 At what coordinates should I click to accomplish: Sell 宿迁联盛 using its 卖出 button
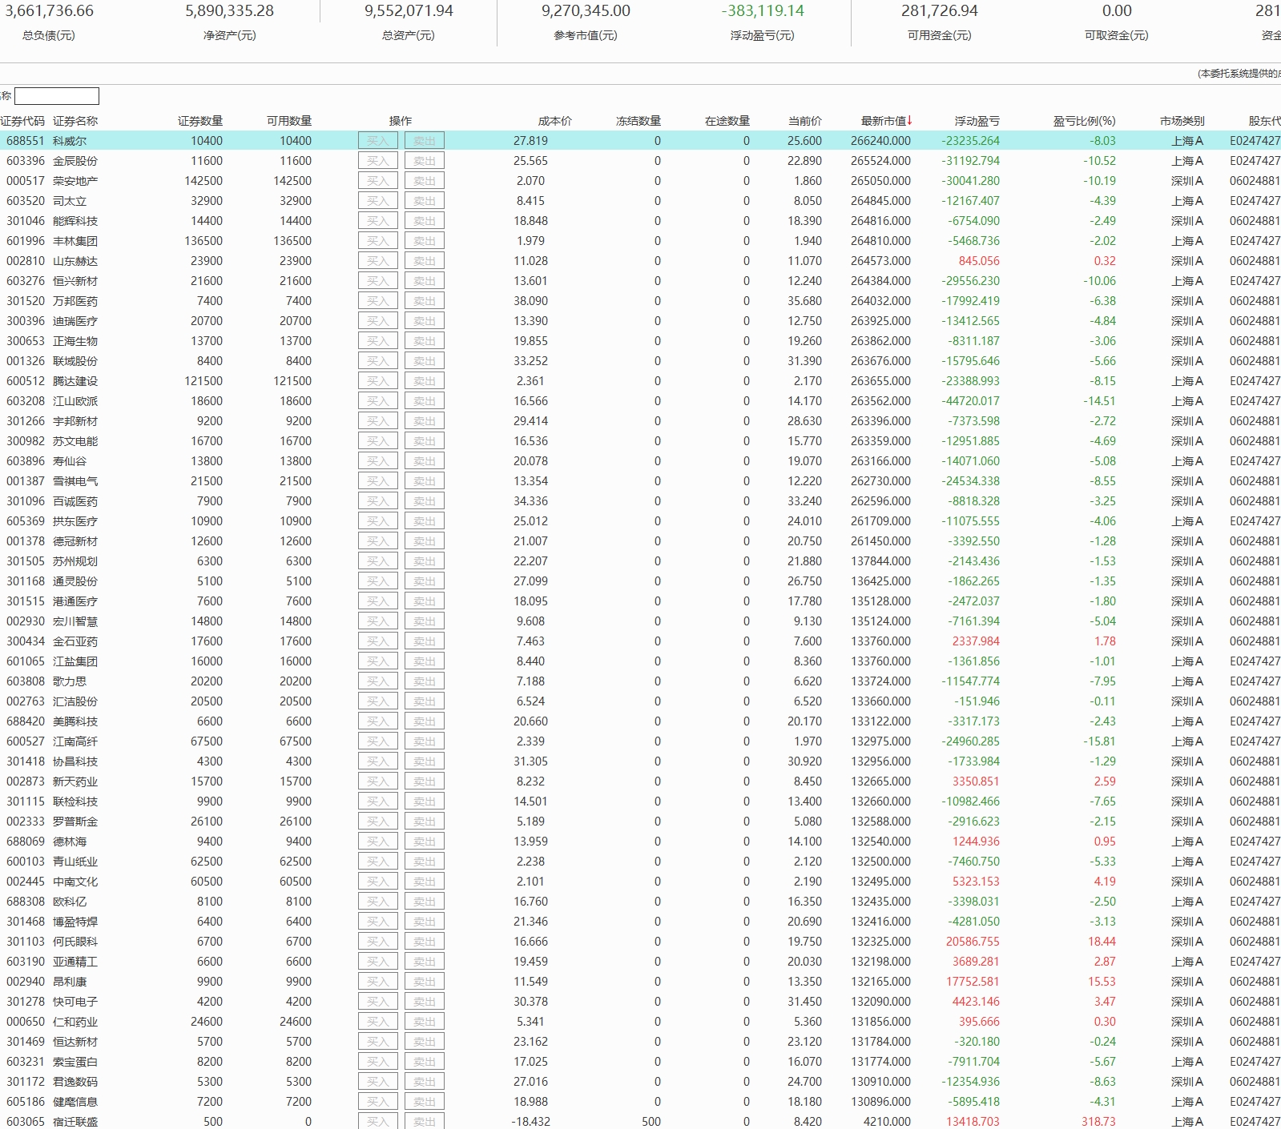coord(424,1122)
